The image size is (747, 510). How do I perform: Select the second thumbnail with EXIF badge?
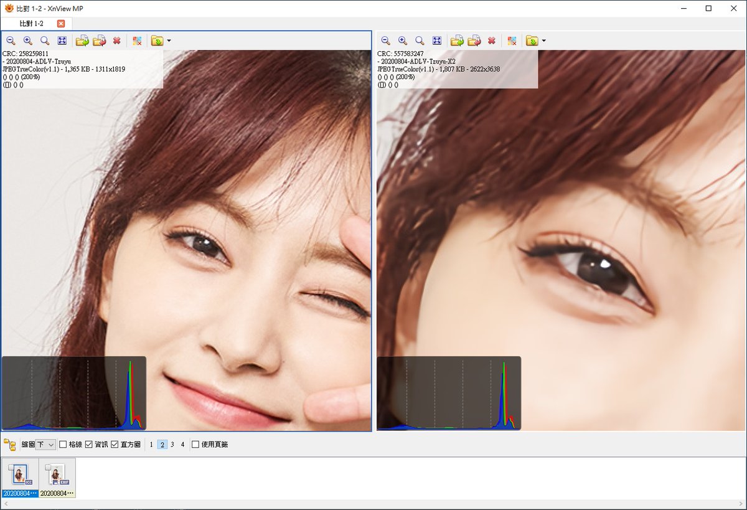(x=57, y=478)
